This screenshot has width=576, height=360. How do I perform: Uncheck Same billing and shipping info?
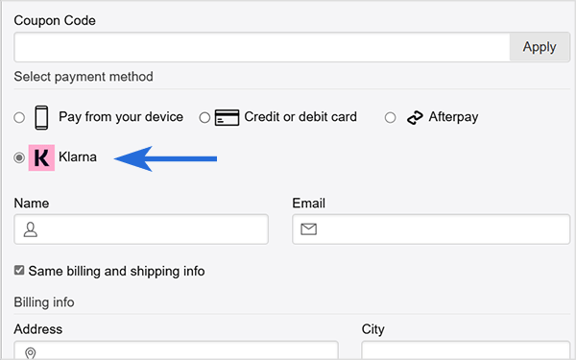[x=19, y=271]
